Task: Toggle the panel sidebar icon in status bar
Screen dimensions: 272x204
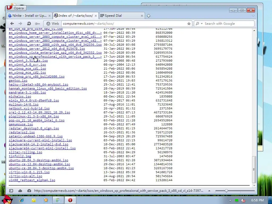Action: coord(11,191)
